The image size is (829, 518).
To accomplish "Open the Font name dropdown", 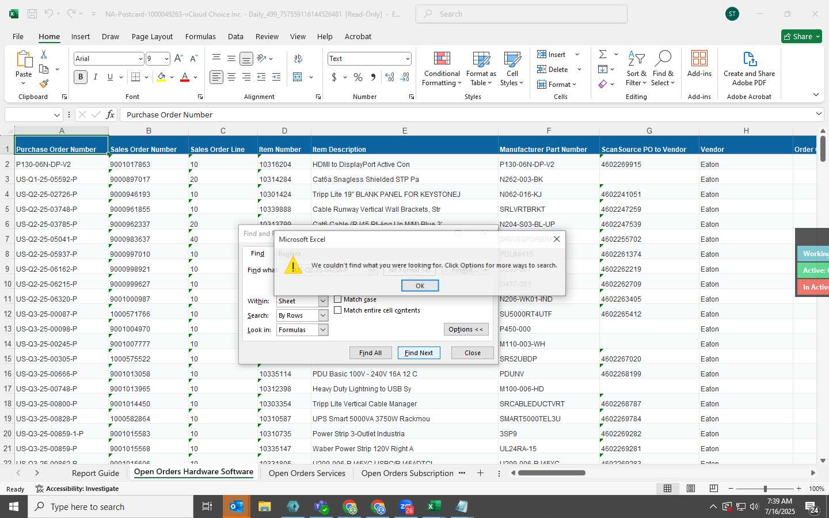I will 140,59.
